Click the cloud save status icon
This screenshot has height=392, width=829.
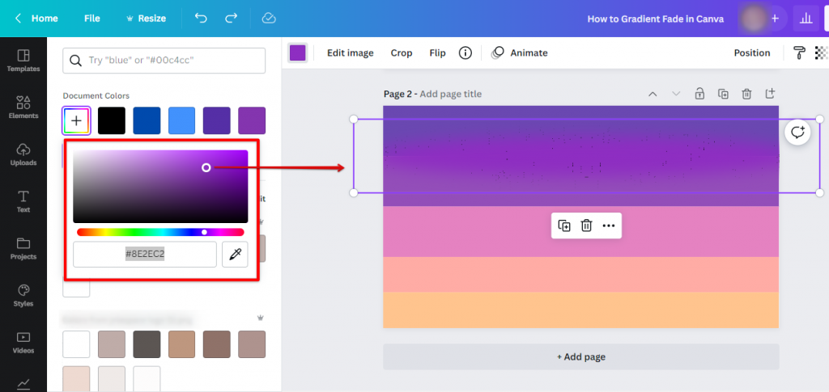[x=269, y=18]
